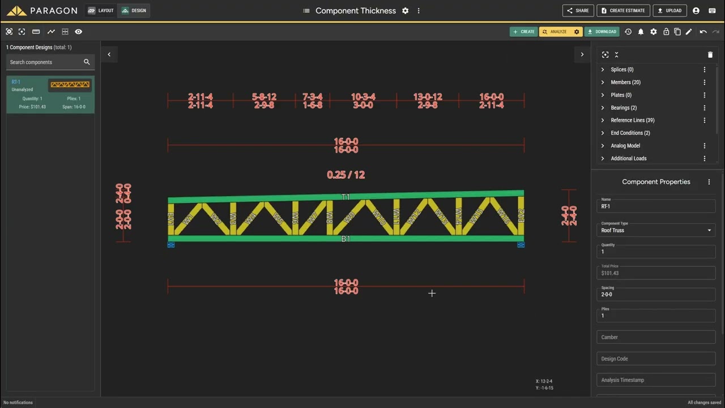The height and width of the screenshot is (408, 725).
Task: Toggle the padlock lock icon
Action: pyautogui.click(x=666, y=32)
